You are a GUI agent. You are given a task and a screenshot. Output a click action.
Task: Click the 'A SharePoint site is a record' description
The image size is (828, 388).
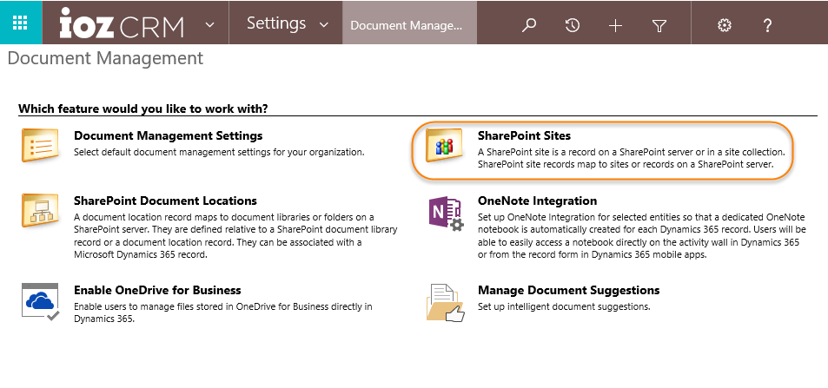click(632, 158)
